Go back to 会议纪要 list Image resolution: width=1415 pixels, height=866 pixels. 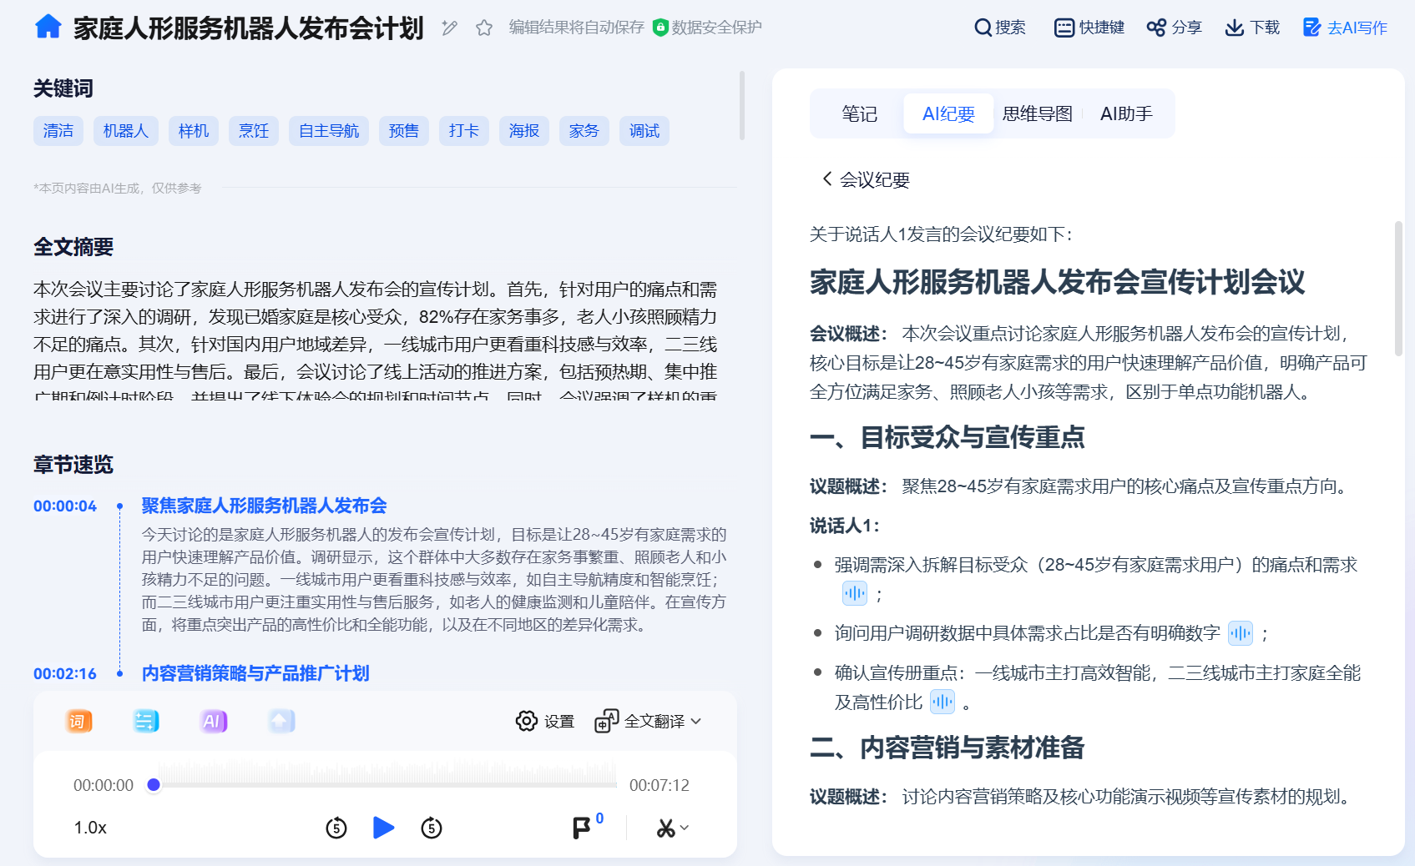click(x=866, y=179)
